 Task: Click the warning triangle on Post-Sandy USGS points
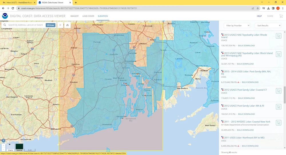[x=239, y=82]
